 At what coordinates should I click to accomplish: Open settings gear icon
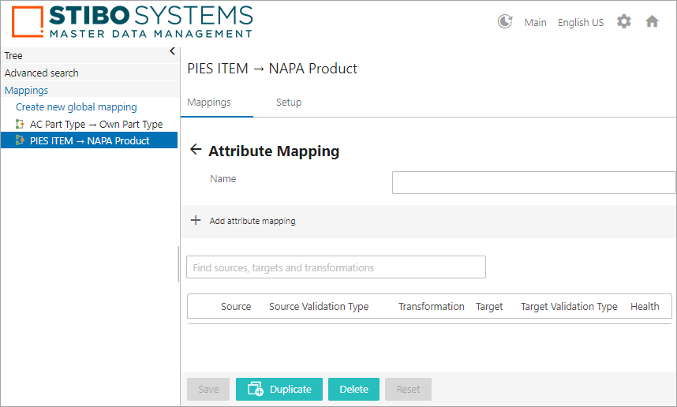point(623,22)
